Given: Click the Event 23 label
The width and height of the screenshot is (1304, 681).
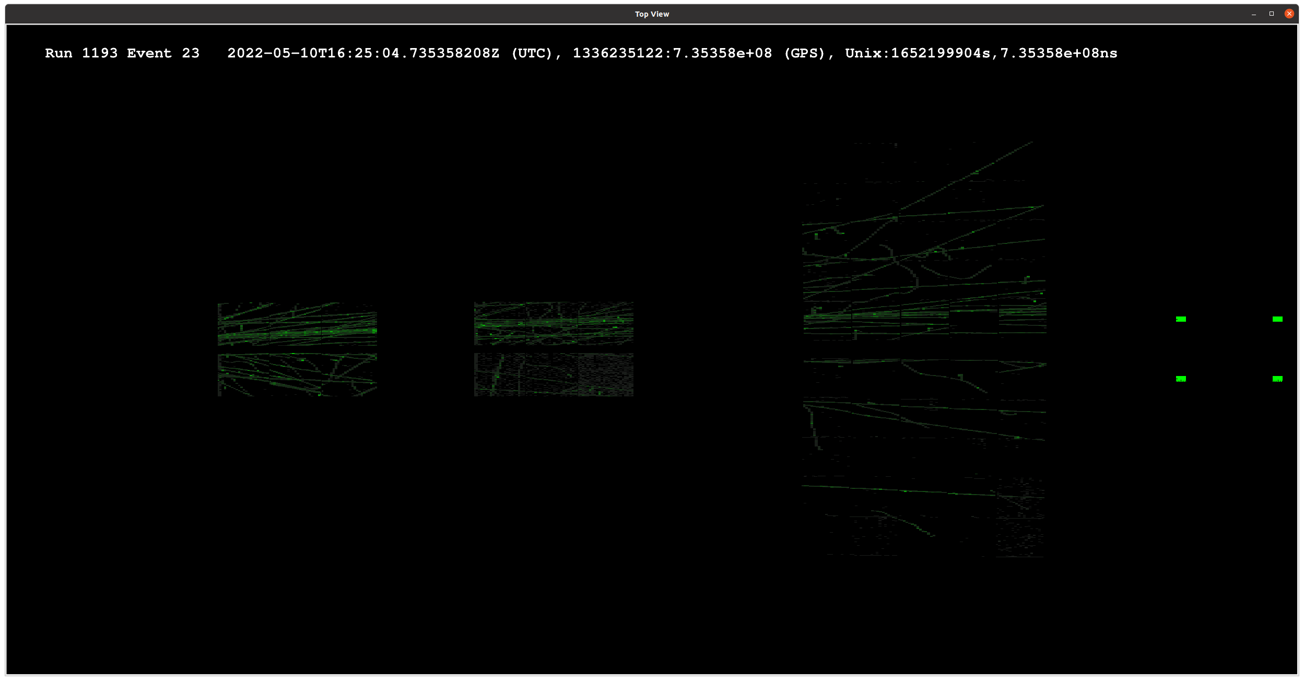Looking at the screenshot, I should point(163,53).
